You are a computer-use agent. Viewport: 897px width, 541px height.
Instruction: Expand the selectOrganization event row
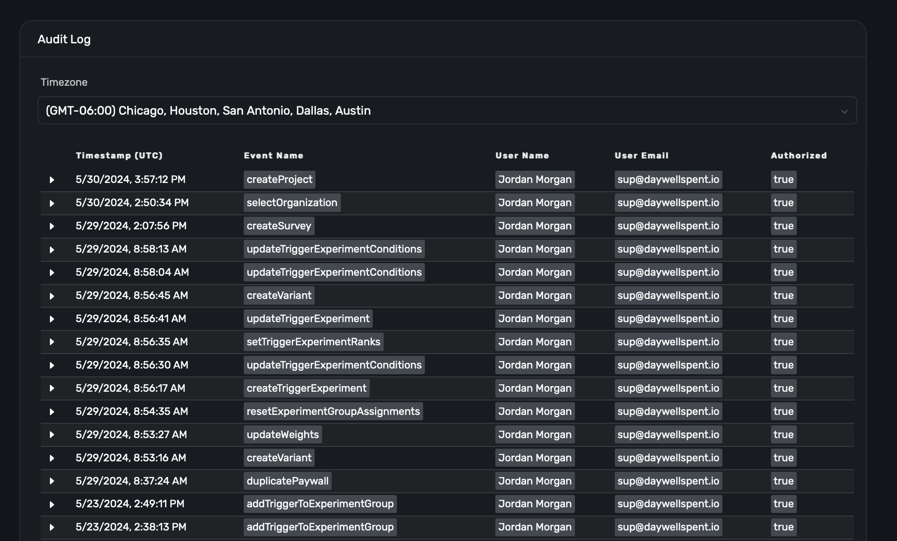tap(52, 203)
